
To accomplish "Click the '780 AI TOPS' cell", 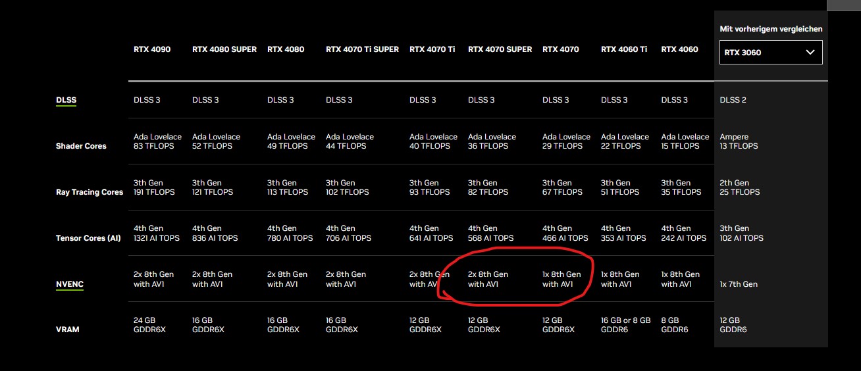I will pyautogui.click(x=290, y=234).
